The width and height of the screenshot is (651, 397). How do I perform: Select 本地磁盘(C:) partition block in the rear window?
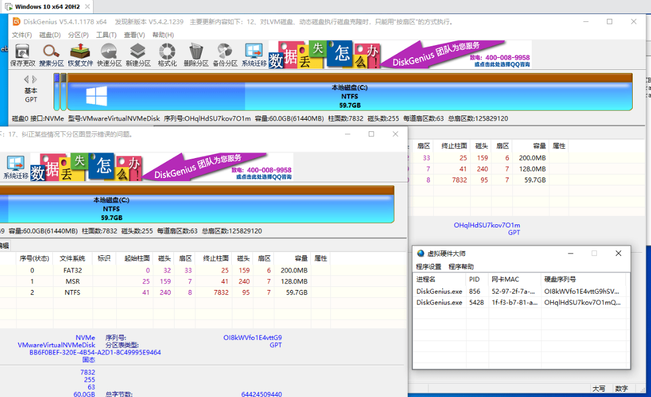coord(350,92)
